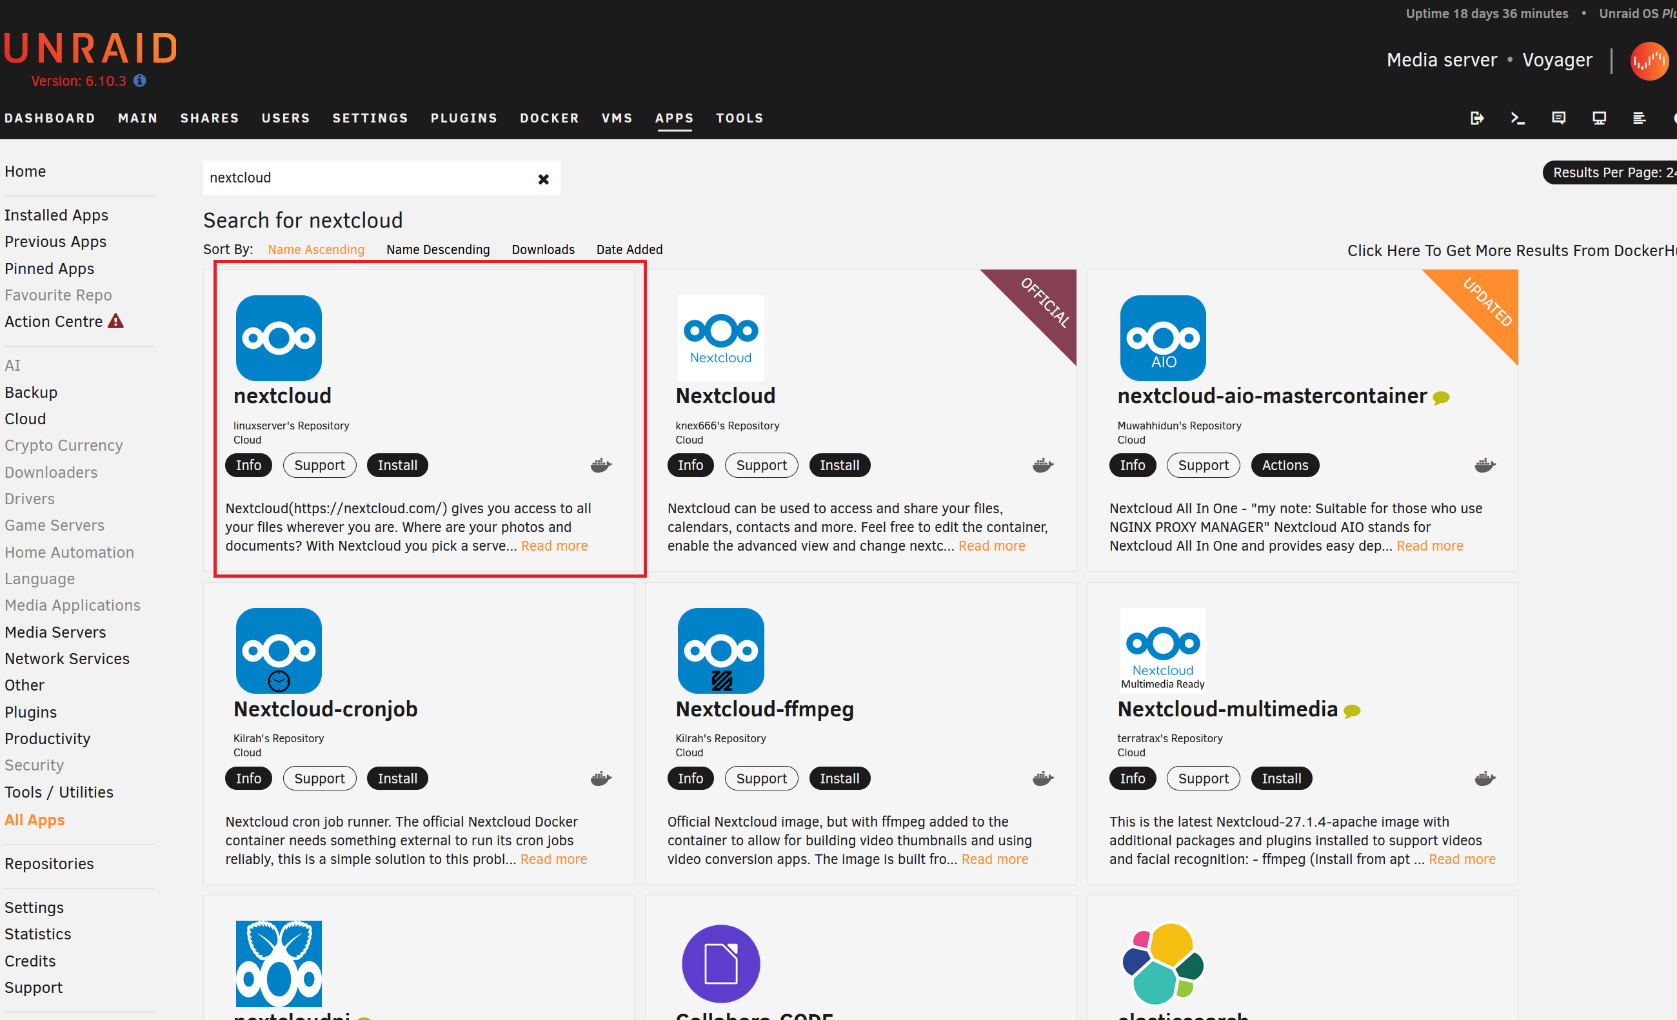Click the orange Unraid account avatar icon
1677x1020 pixels.
click(1649, 61)
